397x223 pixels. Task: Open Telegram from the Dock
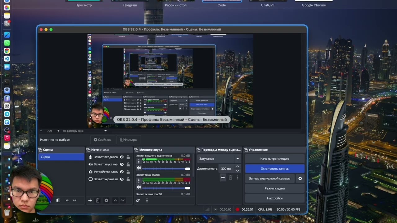[7, 114]
